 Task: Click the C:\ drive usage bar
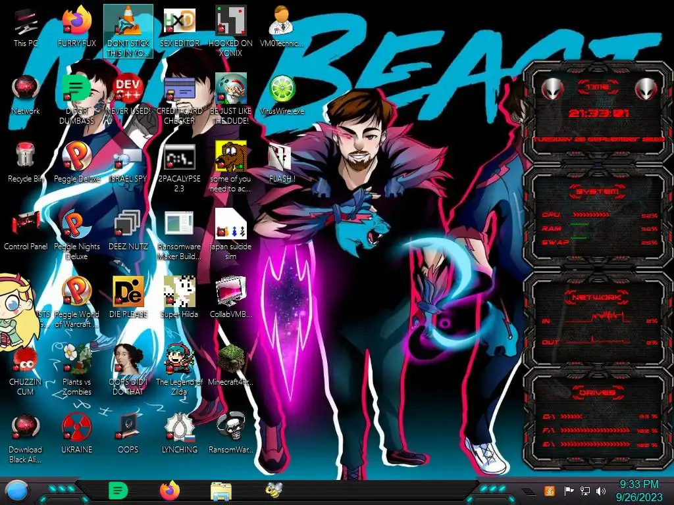[571, 416]
